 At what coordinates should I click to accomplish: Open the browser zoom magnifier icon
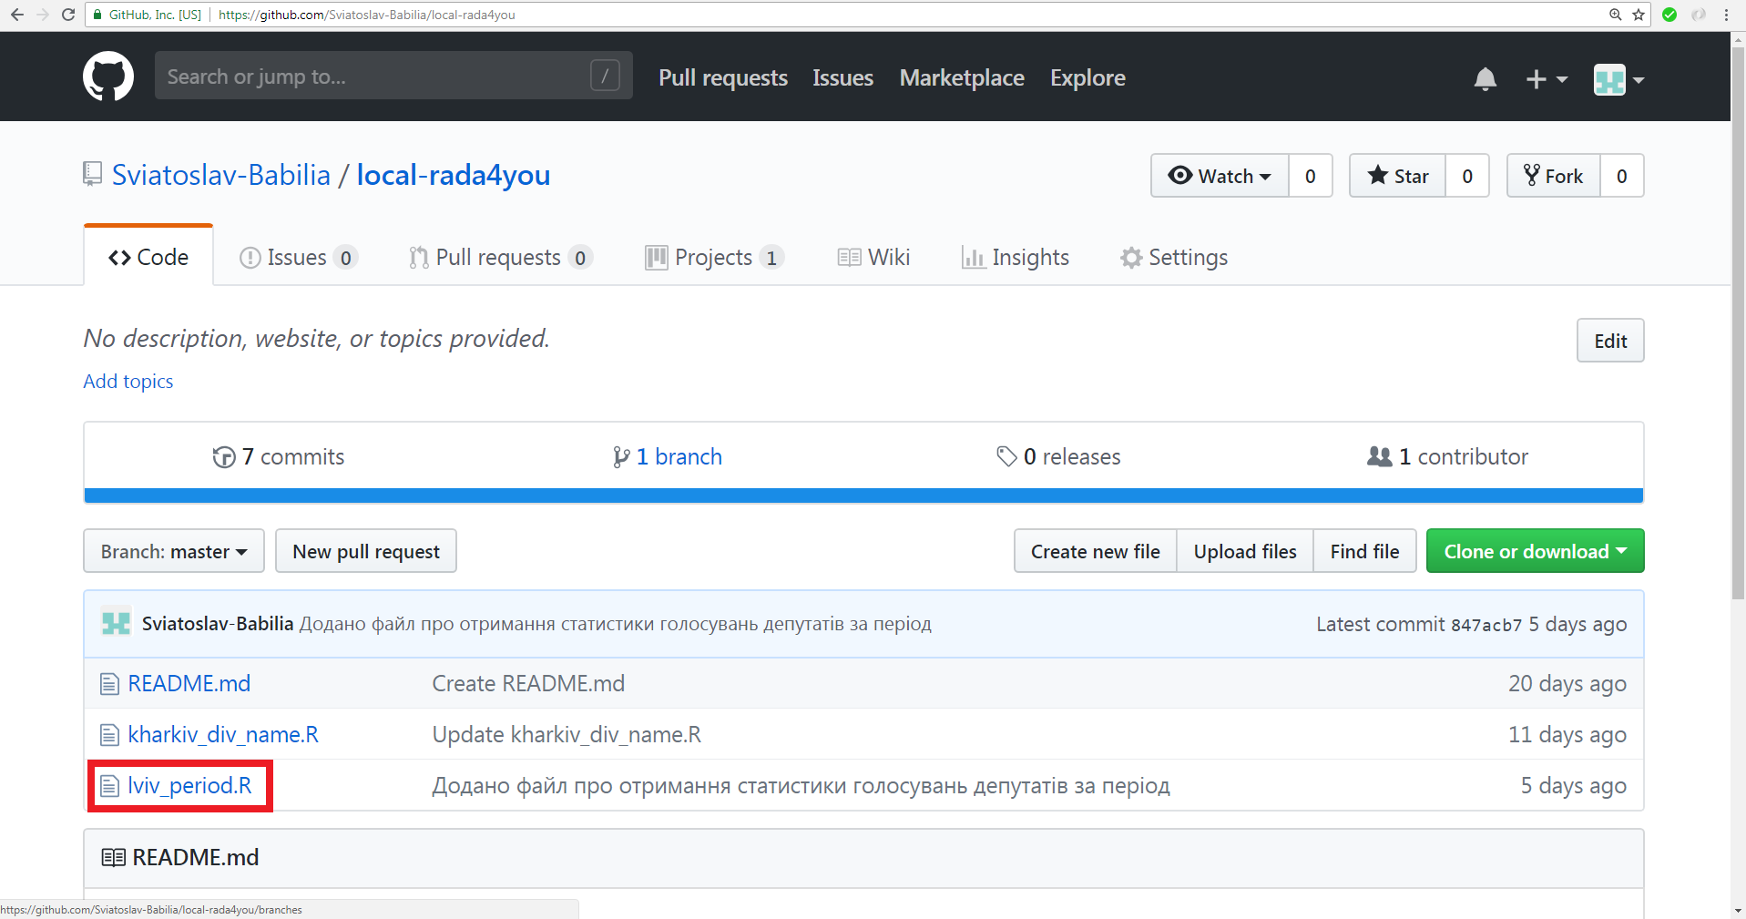tap(1615, 15)
